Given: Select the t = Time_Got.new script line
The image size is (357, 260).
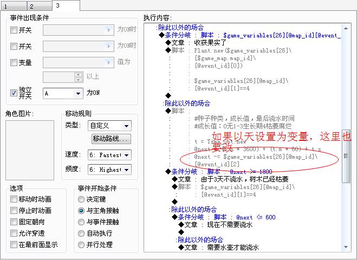Looking at the screenshot, I should [x=220, y=141].
